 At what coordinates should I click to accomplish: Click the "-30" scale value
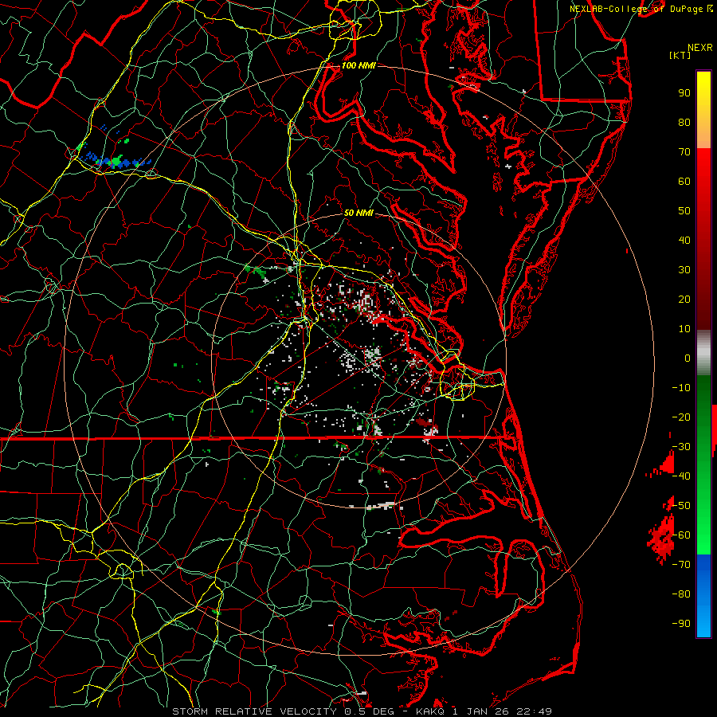(x=681, y=447)
